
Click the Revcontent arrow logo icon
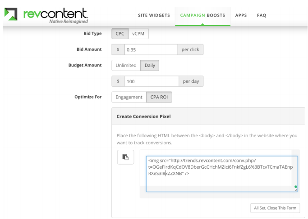click(x=11, y=14)
